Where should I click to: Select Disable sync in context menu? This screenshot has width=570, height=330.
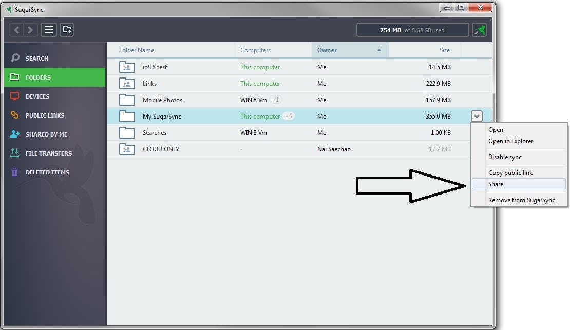(x=505, y=157)
